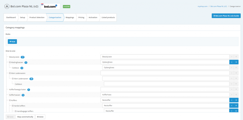Click the bol.com logo in the header
Image resolution: width=243 pixels, height=120 pixels.
tap(51, 6)
